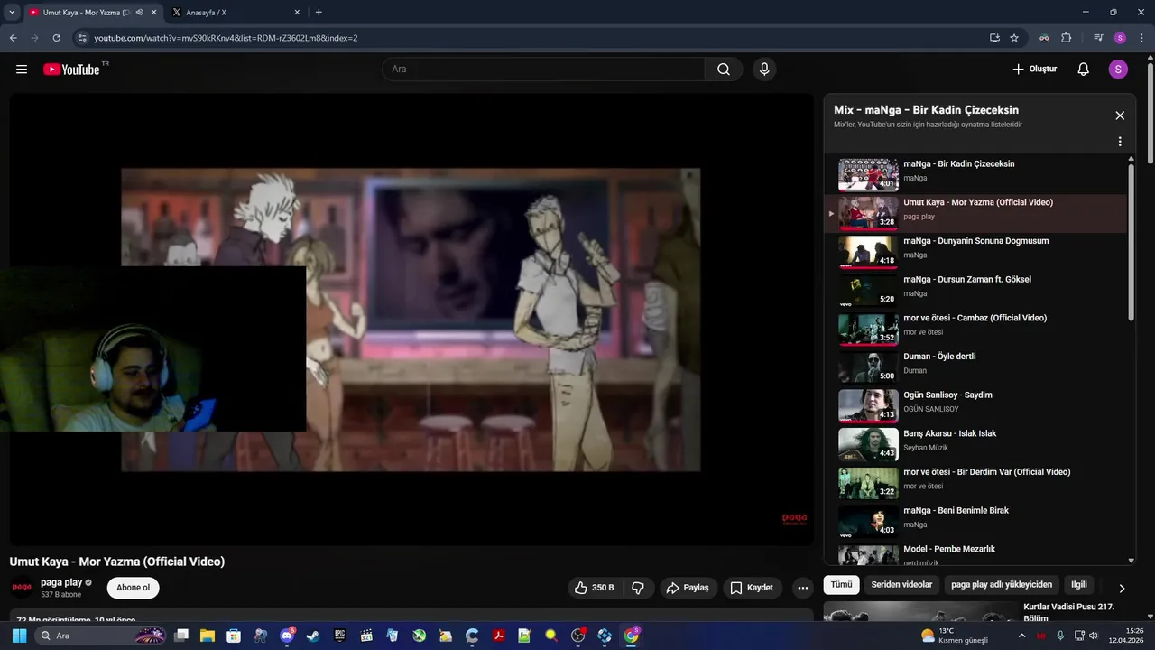
Task: Close the Anasayfa / X tab
Action: click(x=297, y=13)
